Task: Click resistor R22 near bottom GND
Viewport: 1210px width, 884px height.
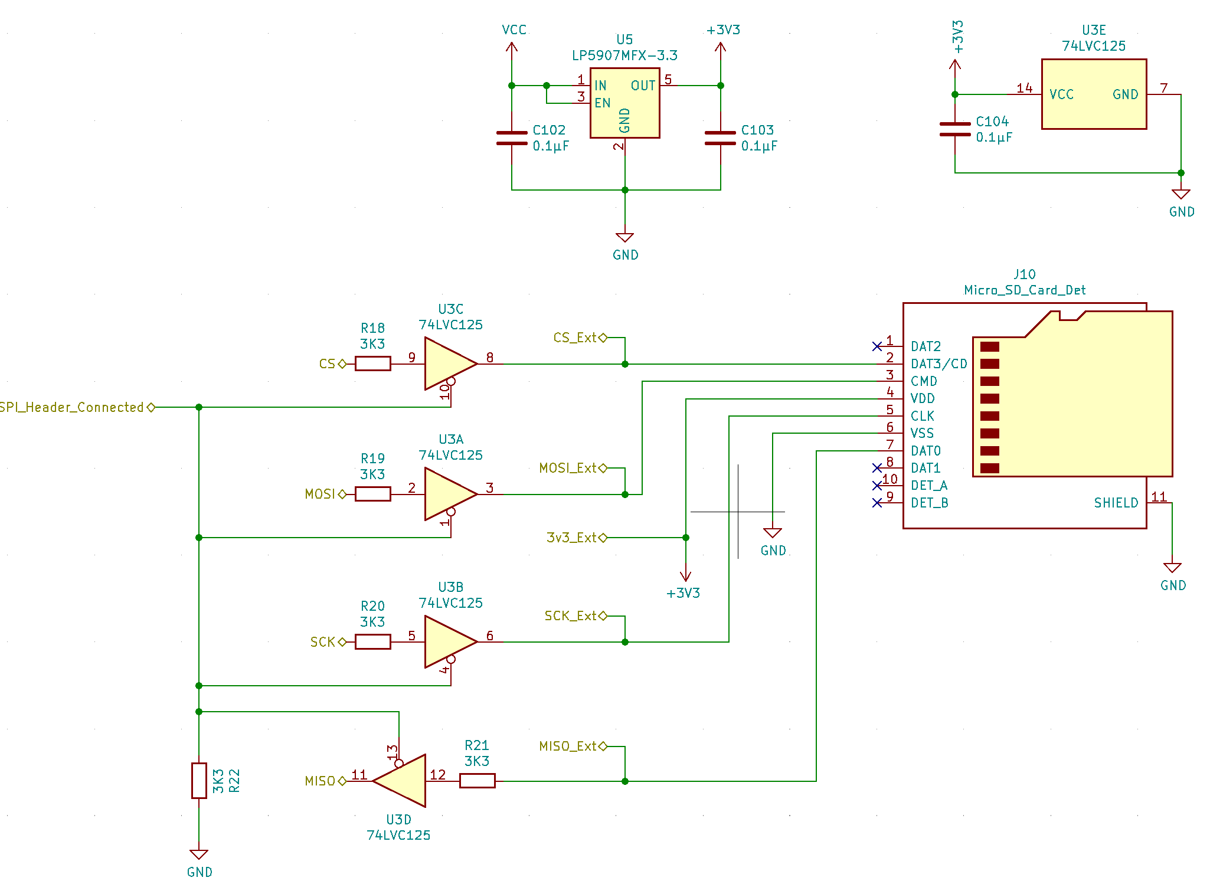Action: coord(199,781)
